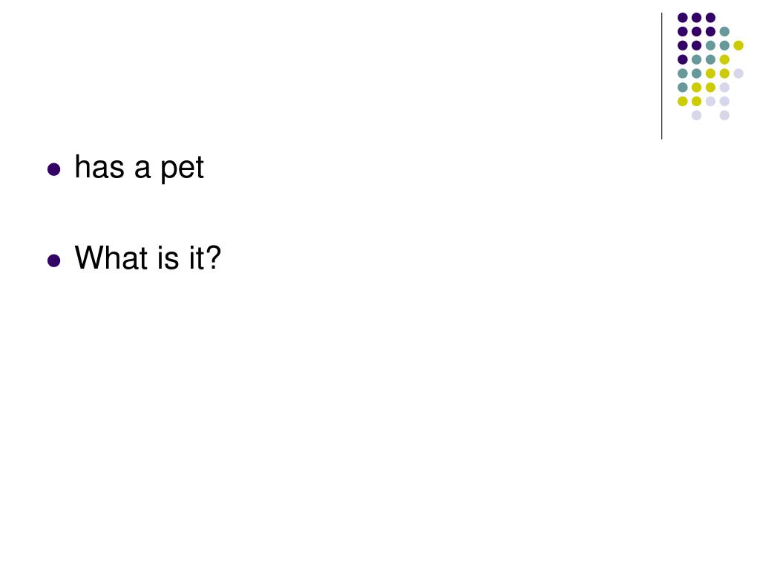This screenshot has width=760, height=570.
Task: Click the bullet before "has a pet"
Action: click(53, 170)
